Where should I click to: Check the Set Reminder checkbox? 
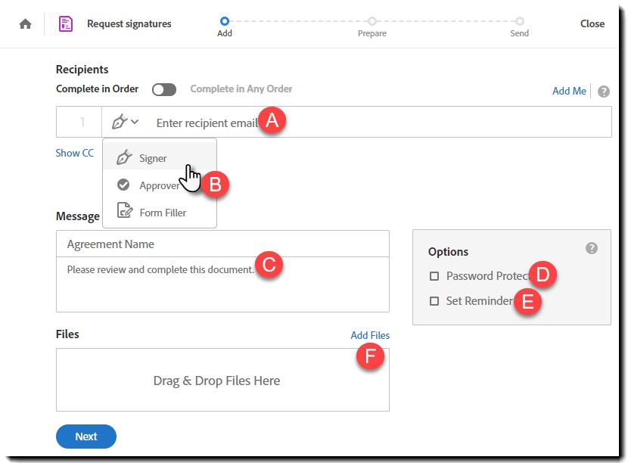(434, 301)
